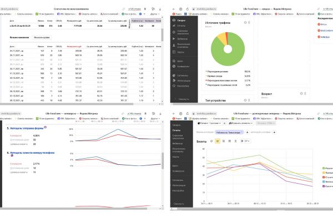
Task: Open Автоцель: клик по номеру телефона link
Action: click(32, 153)
